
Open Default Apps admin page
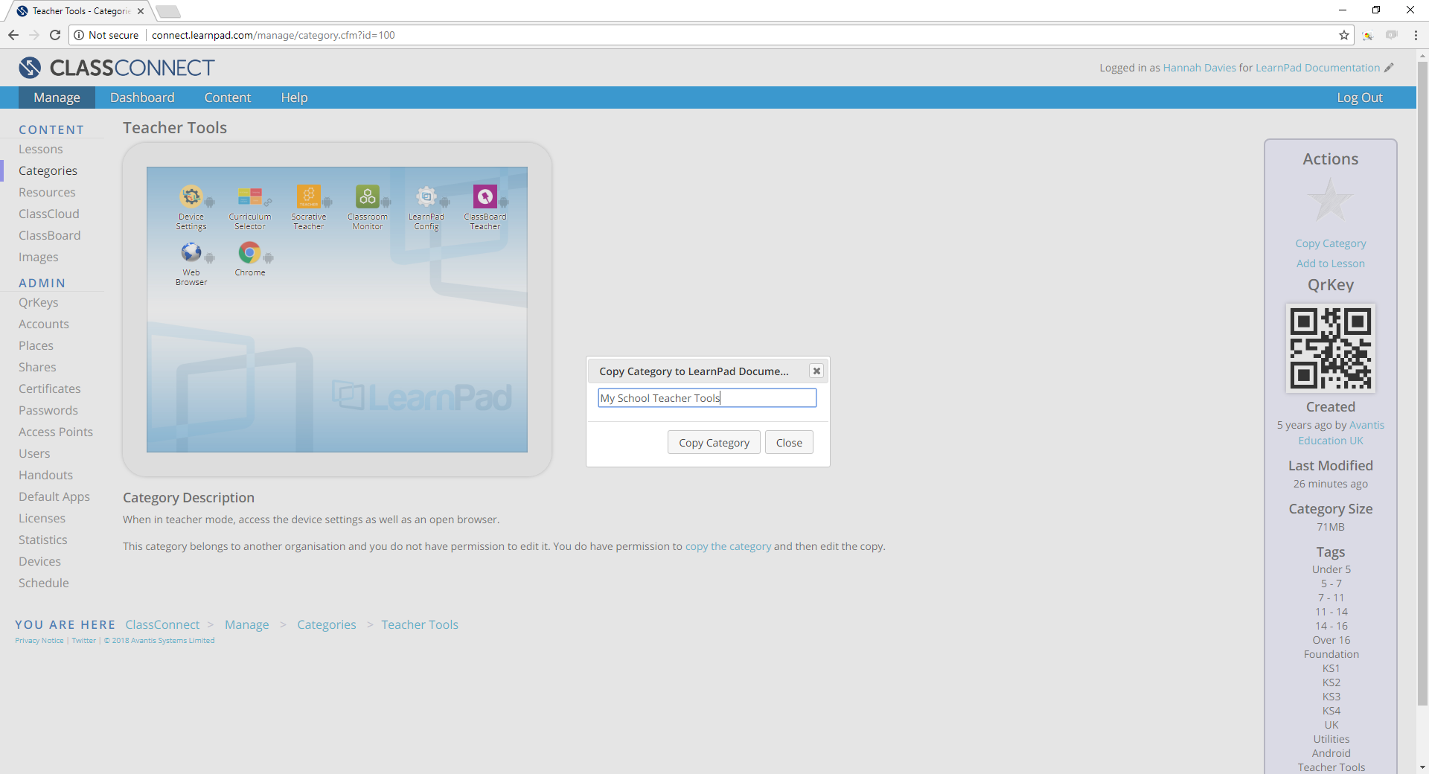point(54,497)
